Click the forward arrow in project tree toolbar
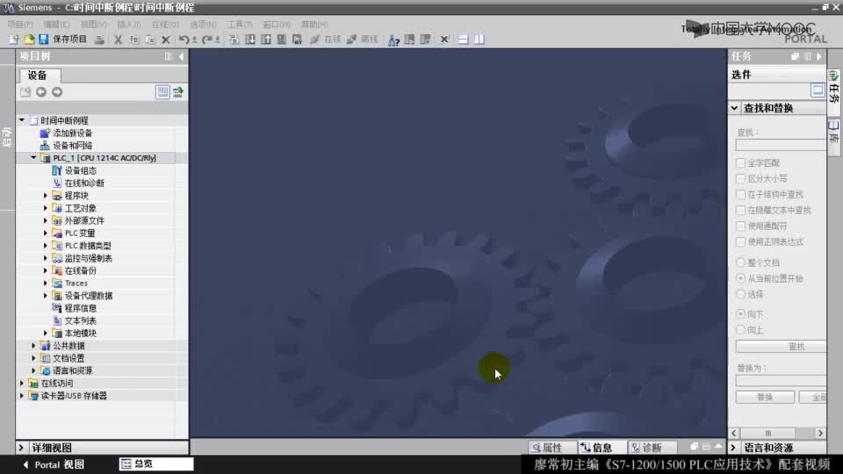The height and width of the screenshot is (474, 843). (x=57, y=92)
